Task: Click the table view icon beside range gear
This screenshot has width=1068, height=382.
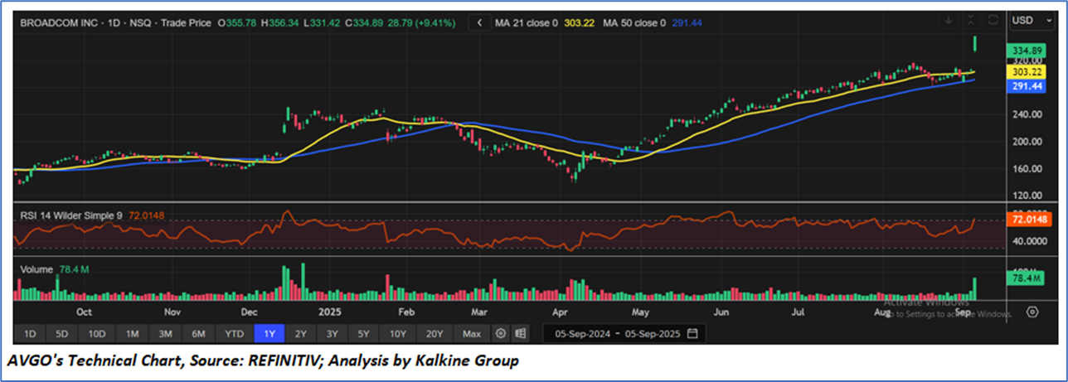Action: [x=520, y=333]
